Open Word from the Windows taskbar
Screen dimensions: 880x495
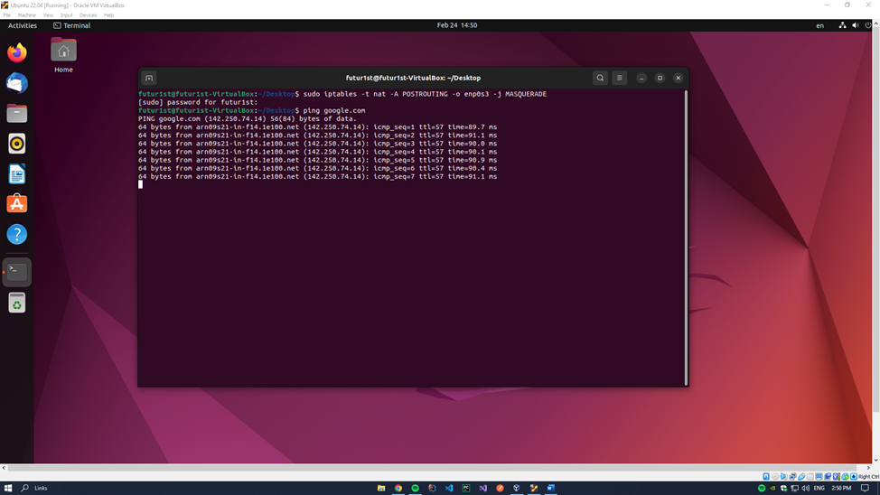click(x=550, y=489)
